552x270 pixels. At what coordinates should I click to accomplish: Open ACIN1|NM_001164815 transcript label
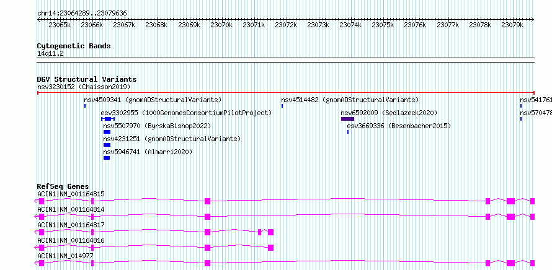pos(71,194)
